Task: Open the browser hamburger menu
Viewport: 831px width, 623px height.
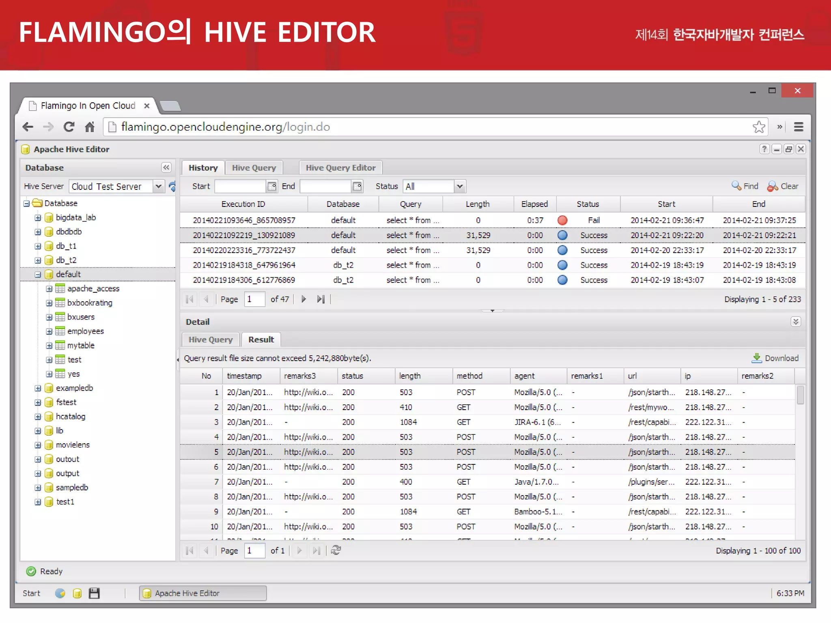Action: 799,127
